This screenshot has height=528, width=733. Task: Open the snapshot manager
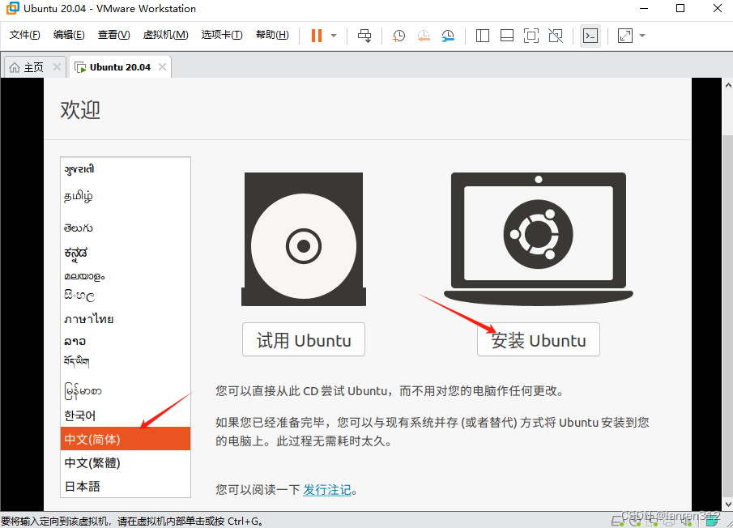(448, 36)
